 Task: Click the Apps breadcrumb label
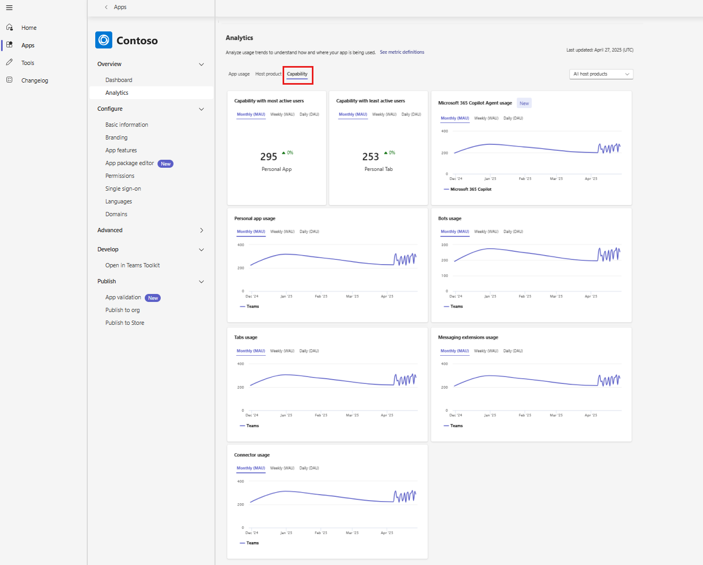(120, 7)
